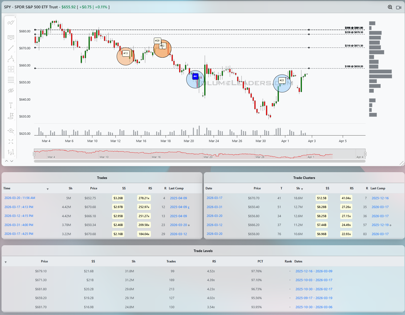This screenshot has height=315, width=405.
Task: Open level dates 2025-10-03 - 2026-03-17
Action: 314,280
